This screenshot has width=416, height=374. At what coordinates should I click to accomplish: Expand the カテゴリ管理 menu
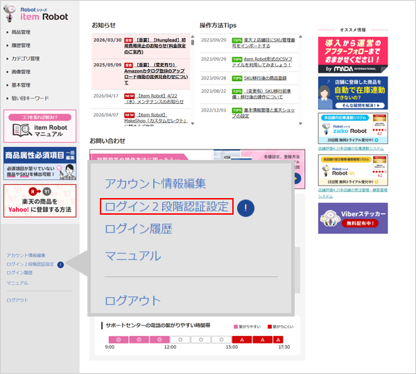25,59
